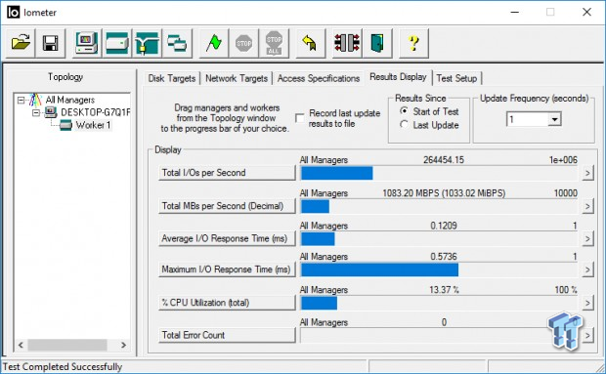Start tests with the green flag

pos(214,43)
